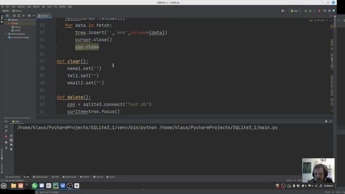This screenshot has width=345, height=194.
Task: Jump to the next highlighted error arrow
Action: click(x=330, y=20)
